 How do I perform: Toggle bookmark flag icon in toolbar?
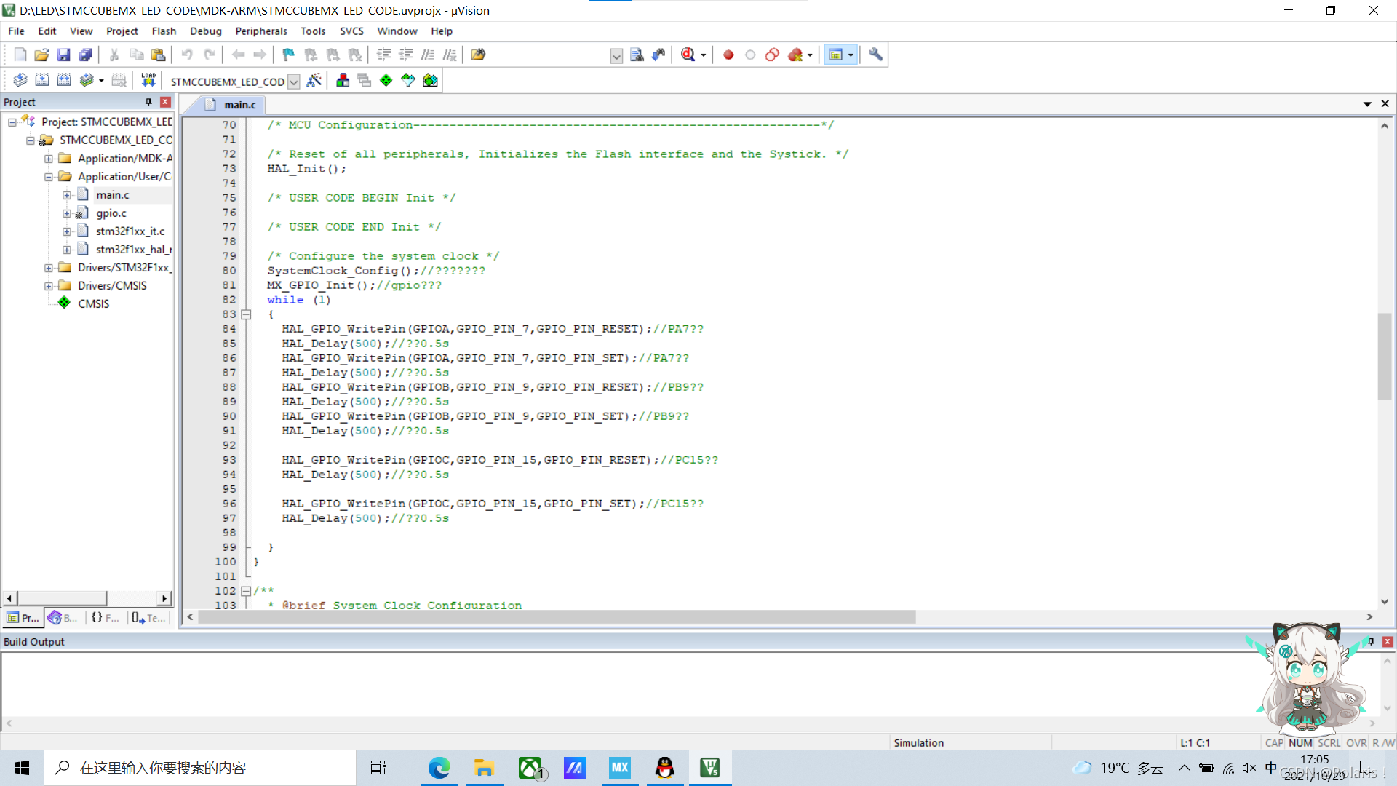click(288, 55)
